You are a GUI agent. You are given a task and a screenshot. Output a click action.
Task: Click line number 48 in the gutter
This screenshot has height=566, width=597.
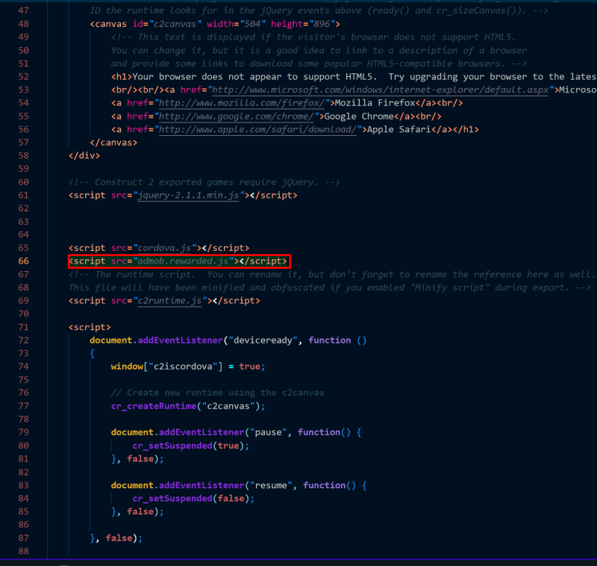point(23,24)
